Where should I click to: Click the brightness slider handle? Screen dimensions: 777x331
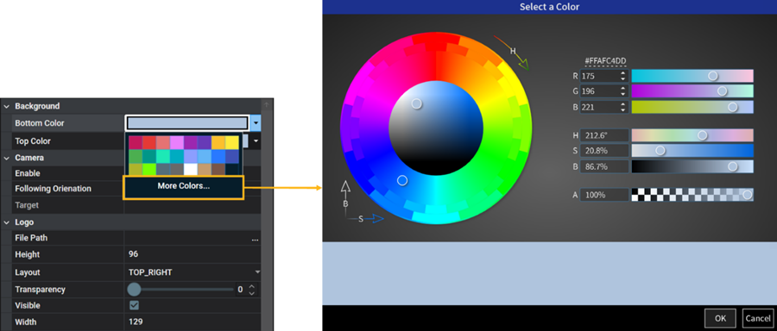click(x=732, y=166)
